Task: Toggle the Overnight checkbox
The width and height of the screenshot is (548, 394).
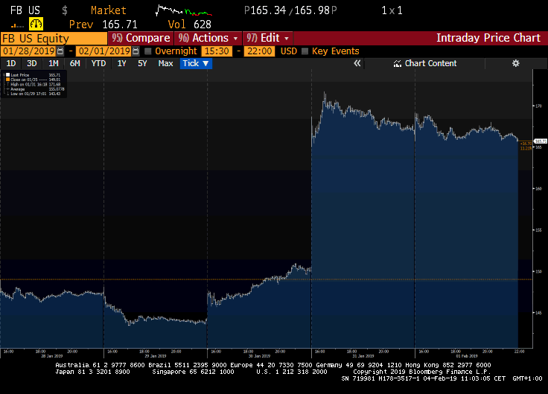Action: tap(148, 51)
